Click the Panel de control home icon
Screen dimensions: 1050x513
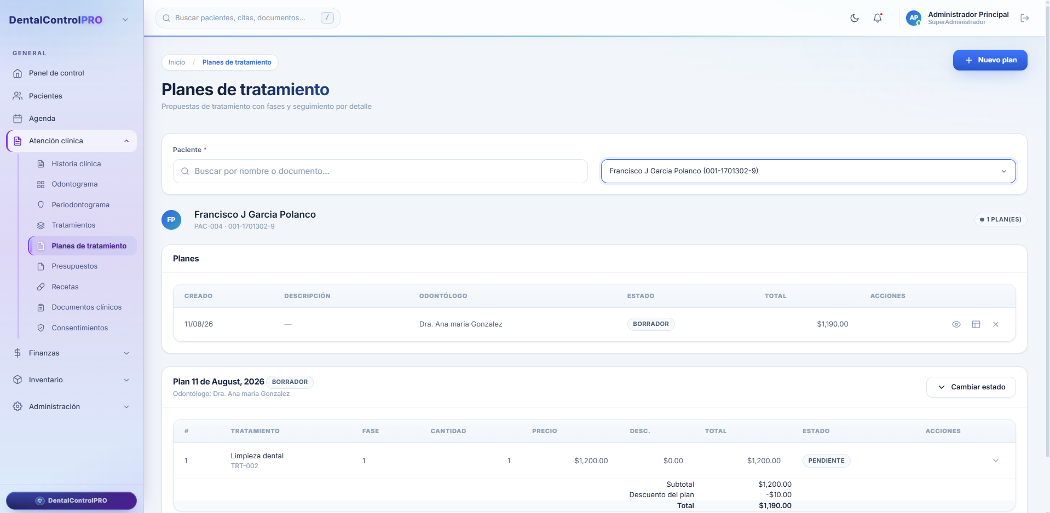click(x=18, y=73)
